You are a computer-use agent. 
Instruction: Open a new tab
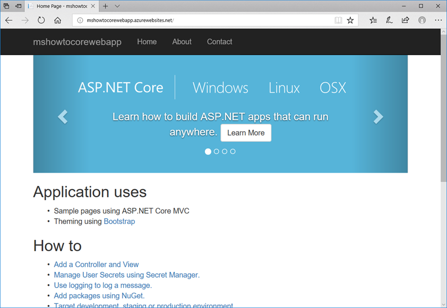(106, 6)
